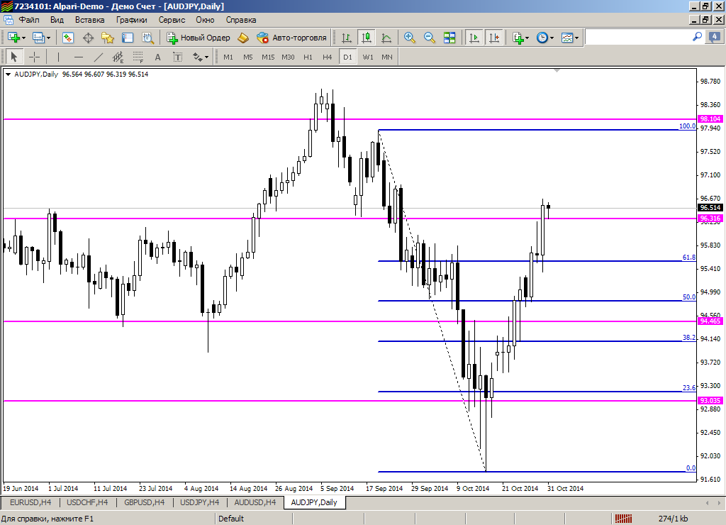
Task: Switch to the EURUSD,H4 chart tab
Action: click(30, 502)
